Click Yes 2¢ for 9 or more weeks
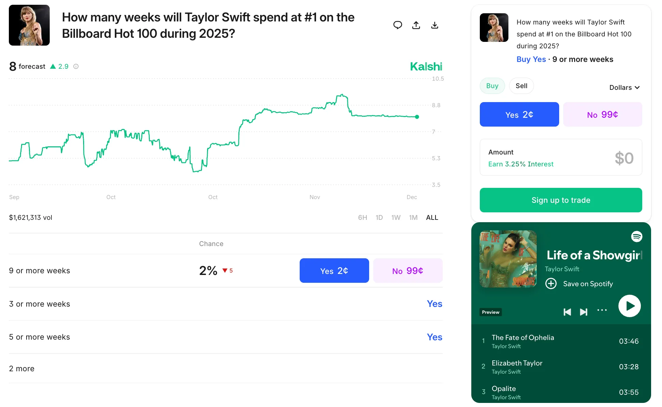 [334, 270]
